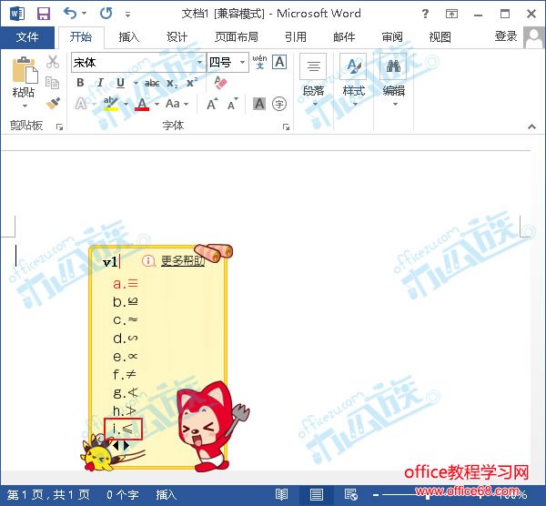Click the Text Effects outlined A icon
Screen dimensions: 546x506
tap(80, 104)
